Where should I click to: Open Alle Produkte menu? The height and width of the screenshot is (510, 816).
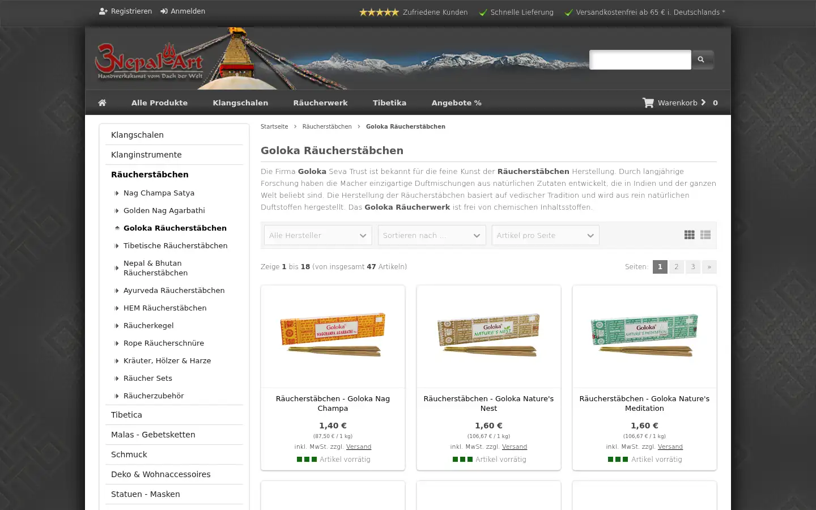(x=159, y=103)
